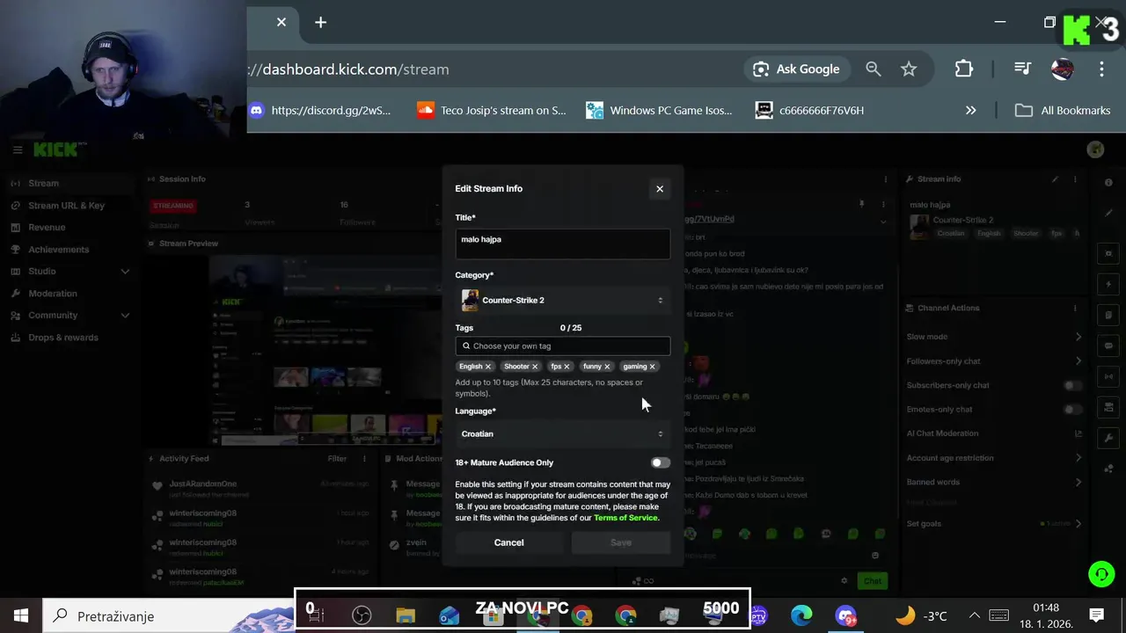
Task: Click the info icon in right rail
Action: pyautogui.click(x=1108, y=183)
